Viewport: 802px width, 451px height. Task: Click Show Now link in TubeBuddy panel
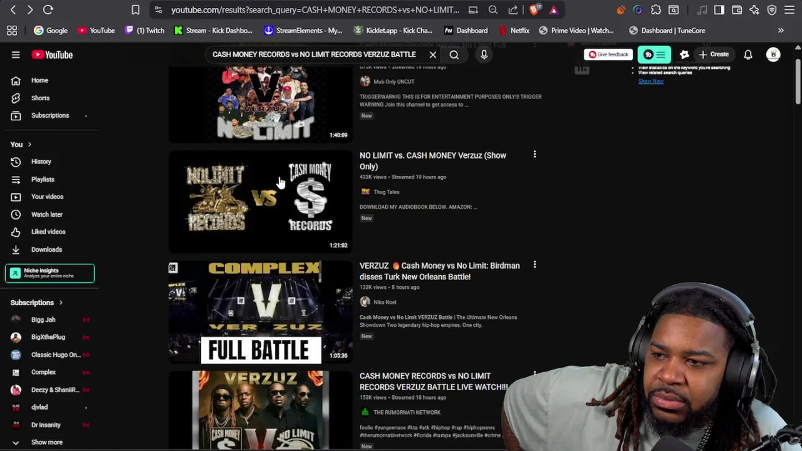651,81
